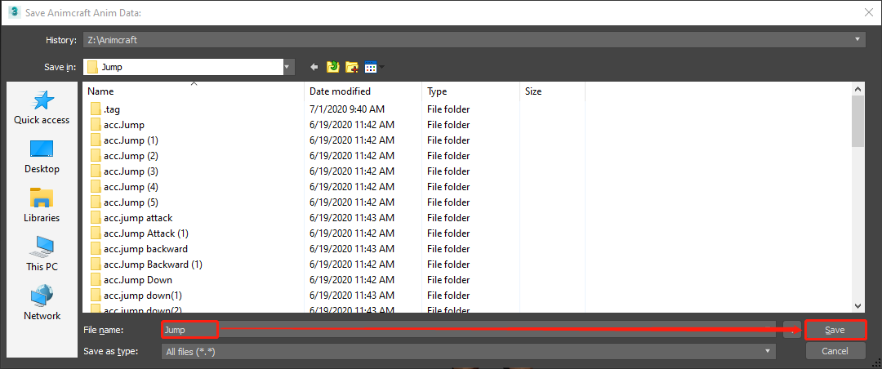Click the Save button

pyautogui.click(x=835, y=330)
